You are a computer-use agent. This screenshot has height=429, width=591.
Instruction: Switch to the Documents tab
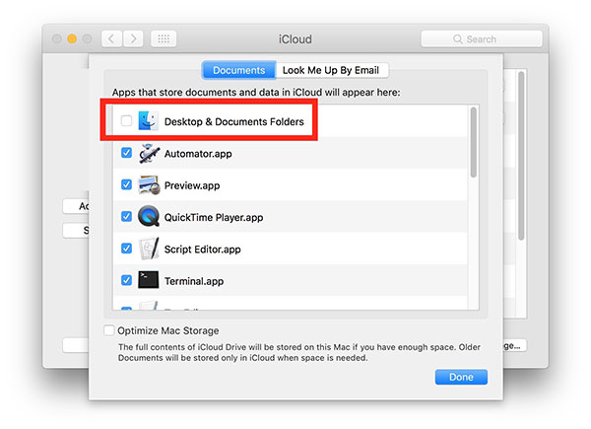coord(239,70)
